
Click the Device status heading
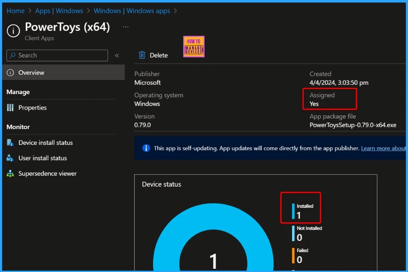click(161, 184)
